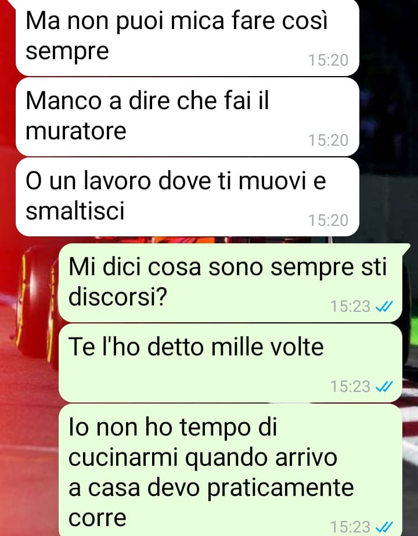The height and width of the screenshot is (536, 418).
Task: Select the "Te l'ho detto mille volte" bubble
Action: (x=230, y=363)
